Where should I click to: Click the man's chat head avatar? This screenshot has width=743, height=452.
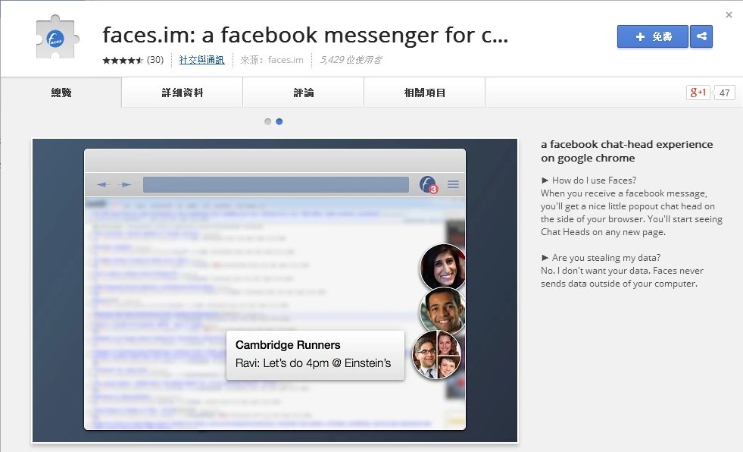pos(442,310)
